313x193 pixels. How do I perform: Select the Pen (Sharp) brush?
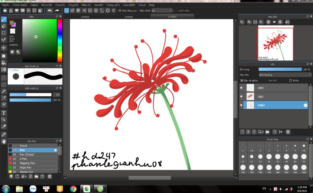point(33,155)
